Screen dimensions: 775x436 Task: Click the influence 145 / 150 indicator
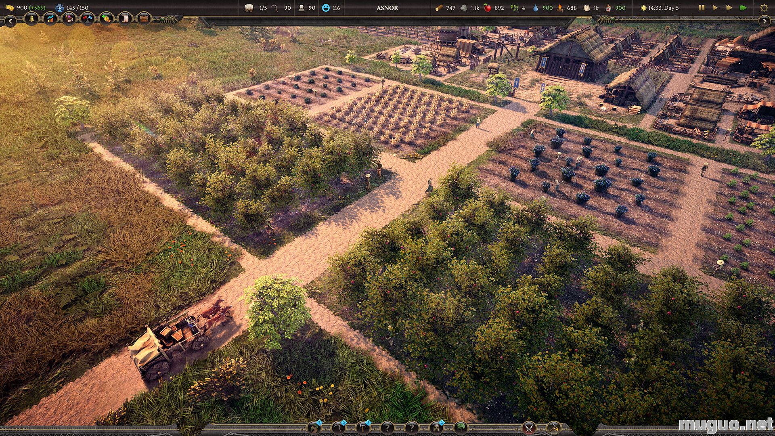tap(72, 8)
